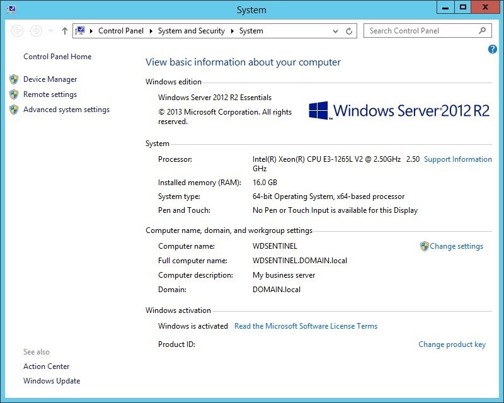Click the Windows Server 2012 R2 Essentials text
The image size is (504, 403).
215,98
